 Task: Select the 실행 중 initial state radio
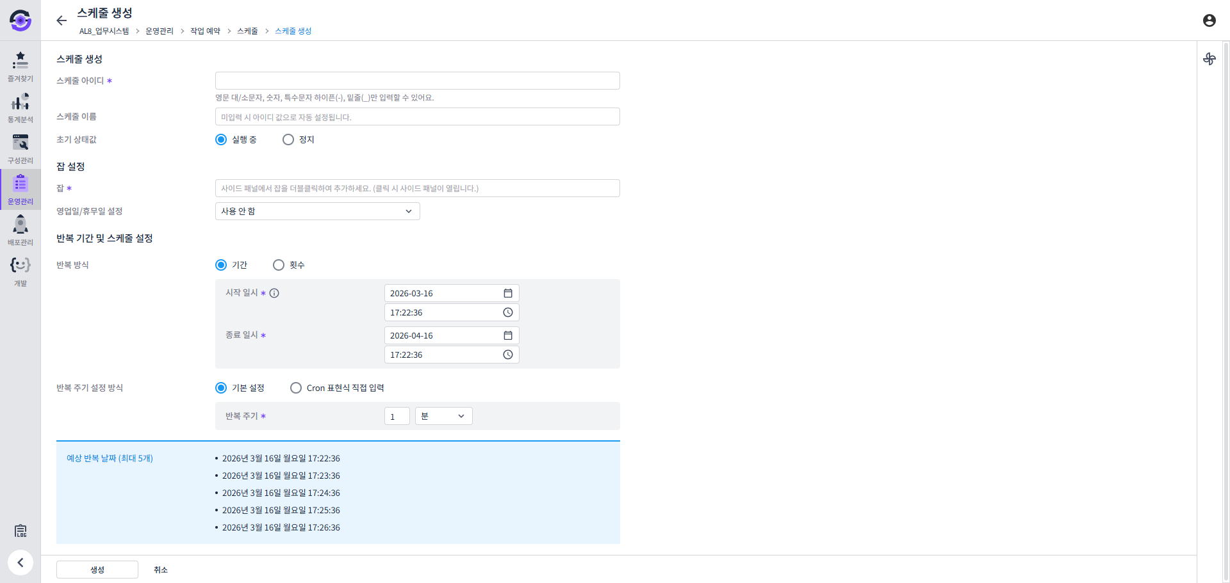221,140
